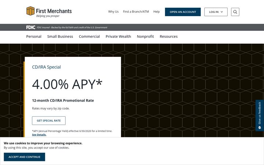Follow the See Details link
The image size is (264, 165).
coord(39,135)
